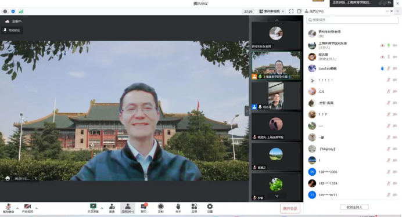Open the speaker view layout dropdown

point(272,11)
